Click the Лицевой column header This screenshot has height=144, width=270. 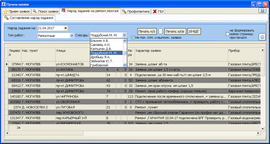[15, 54]
